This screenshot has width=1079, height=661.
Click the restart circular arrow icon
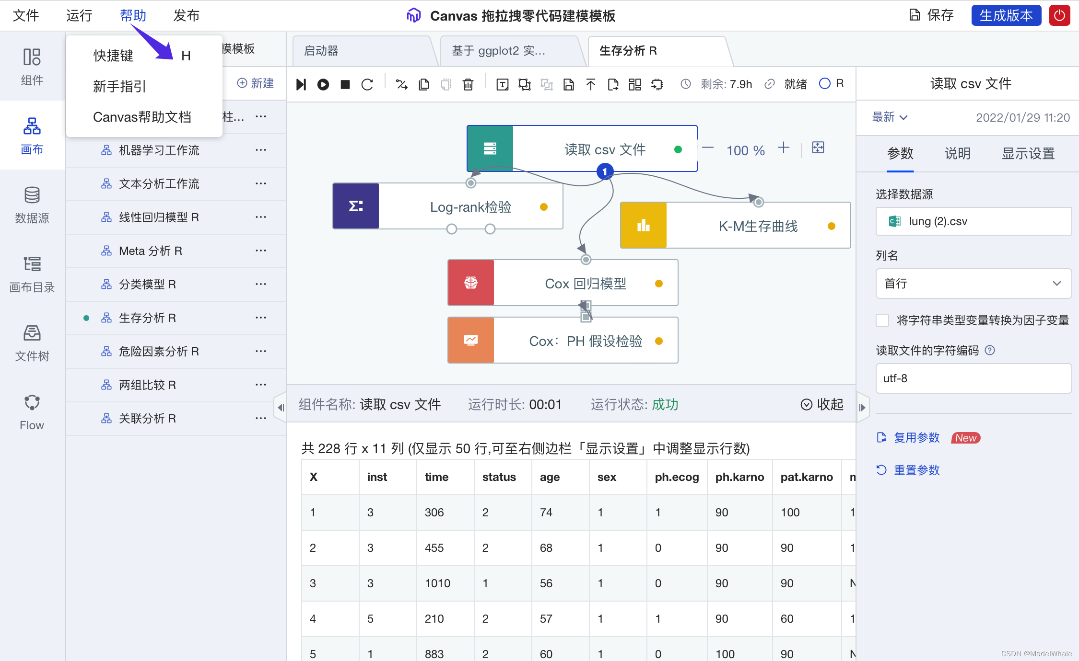tap(367, 85)
